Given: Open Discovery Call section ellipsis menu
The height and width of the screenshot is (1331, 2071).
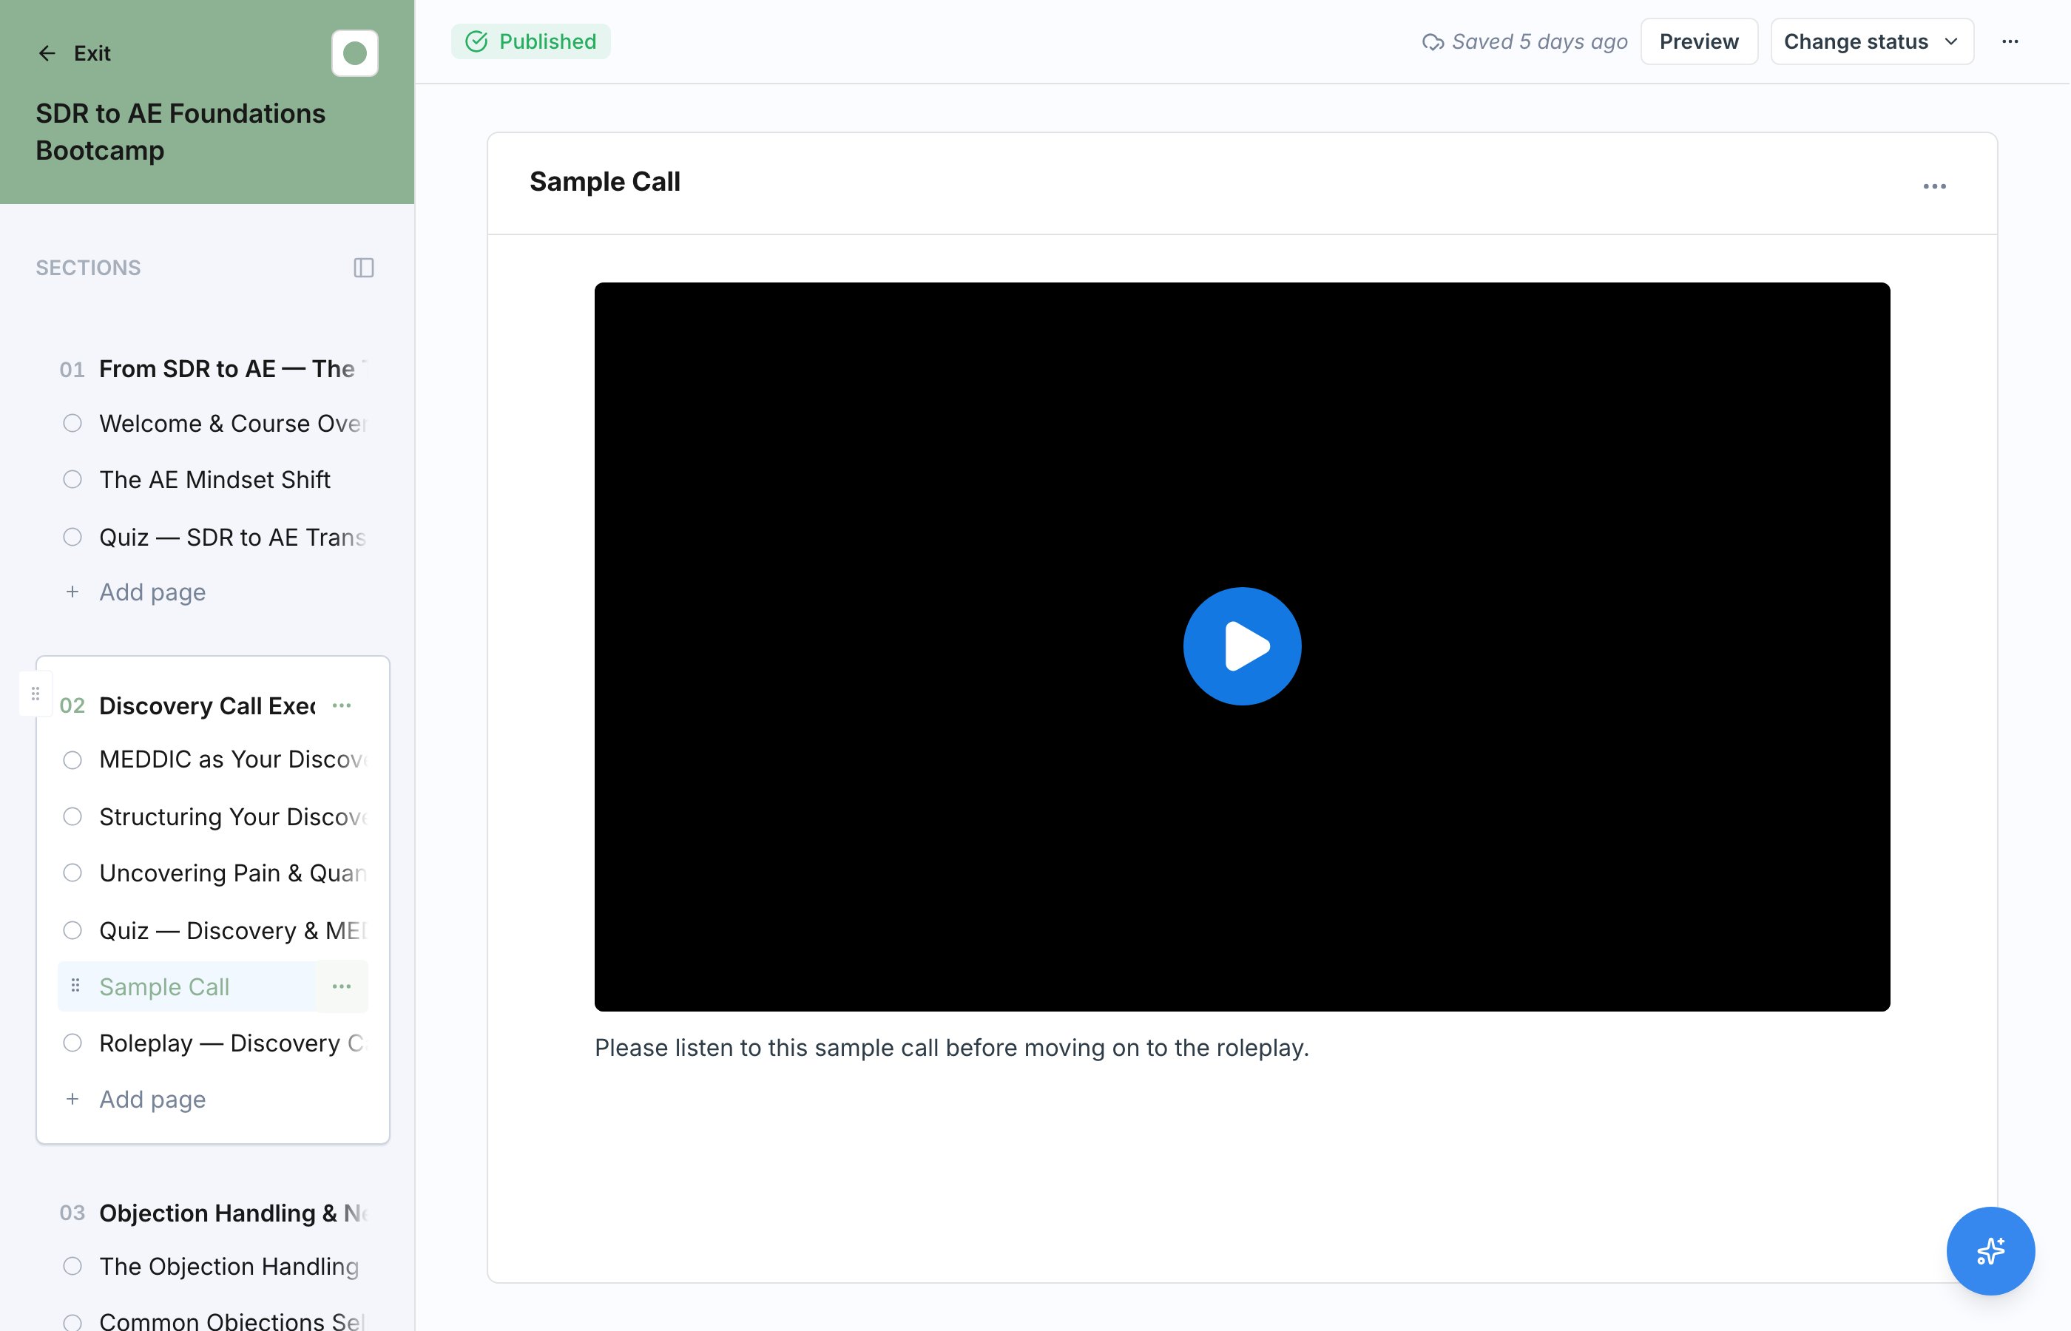Looking at the screenshot, I should coord(342,705).
